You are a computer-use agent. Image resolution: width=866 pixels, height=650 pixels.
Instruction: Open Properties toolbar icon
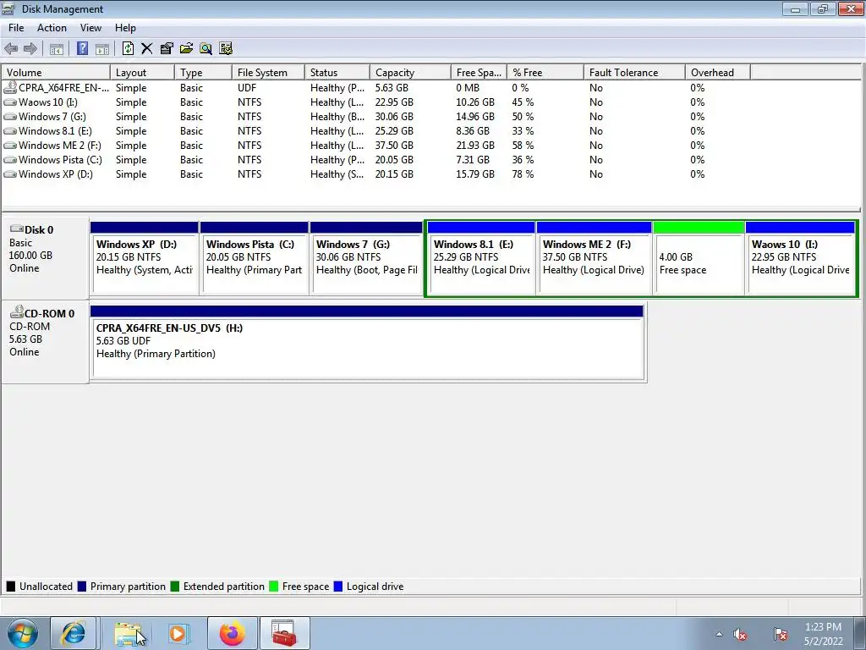pos(167,48)
